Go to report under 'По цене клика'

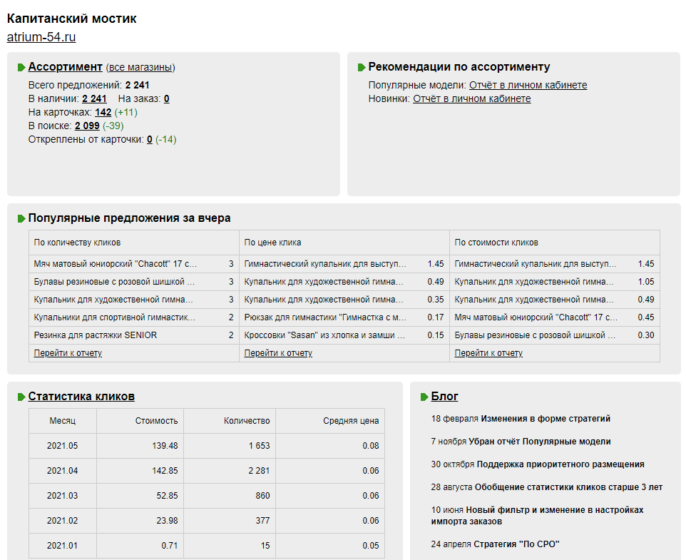[x=278, y=353]
